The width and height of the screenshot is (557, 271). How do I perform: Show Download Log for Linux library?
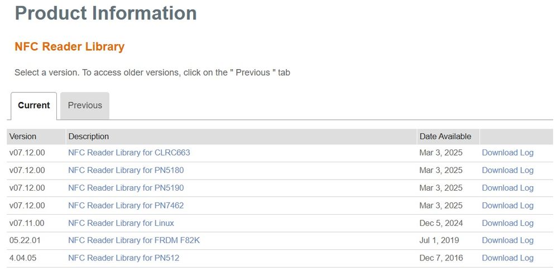pyautogui.click(x=507, y=223)
